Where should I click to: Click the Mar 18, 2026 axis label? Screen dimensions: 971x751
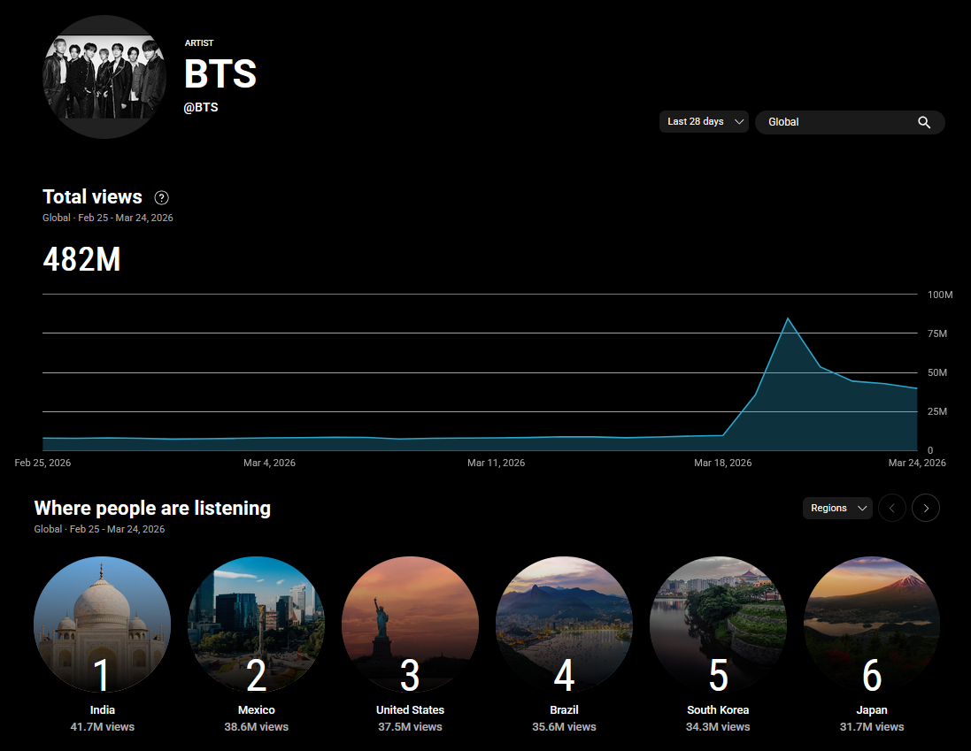722,463
